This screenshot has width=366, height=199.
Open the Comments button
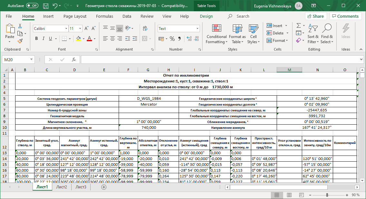(x=345, y=16)
